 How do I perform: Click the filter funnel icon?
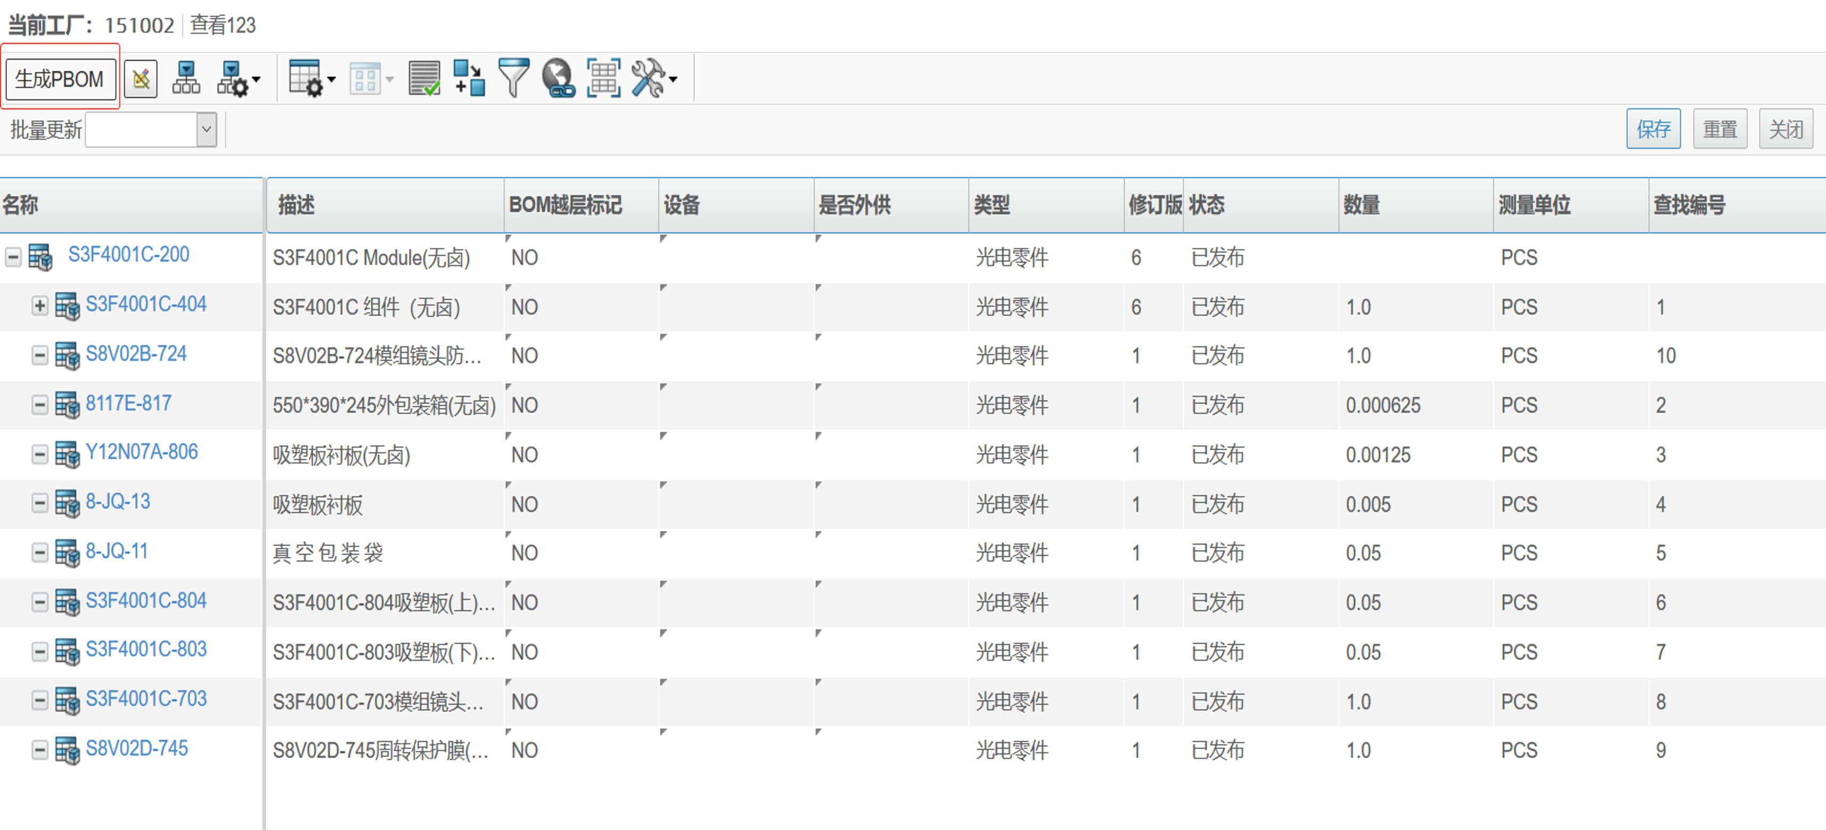click(514, 79)
